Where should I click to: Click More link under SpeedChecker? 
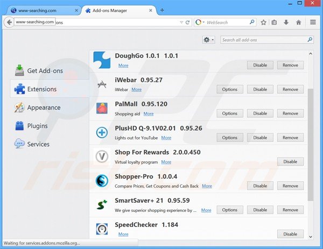point(123,234)
